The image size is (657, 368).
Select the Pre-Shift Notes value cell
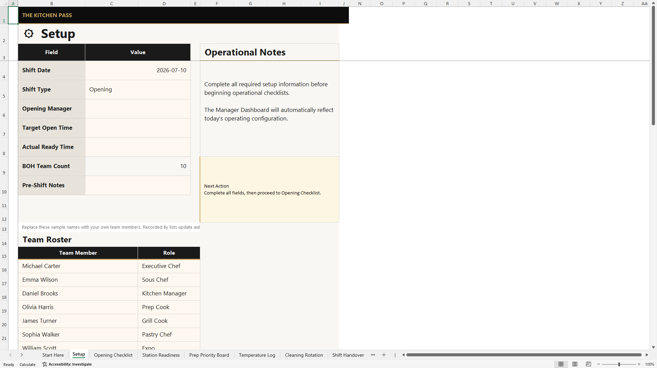(138, 186)
